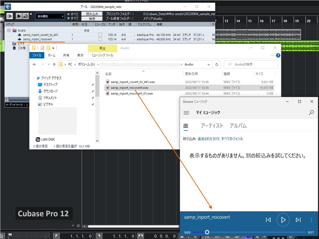Open Pool window settings gear icon
Screen dimensions: 319x239
coord(9,16)
